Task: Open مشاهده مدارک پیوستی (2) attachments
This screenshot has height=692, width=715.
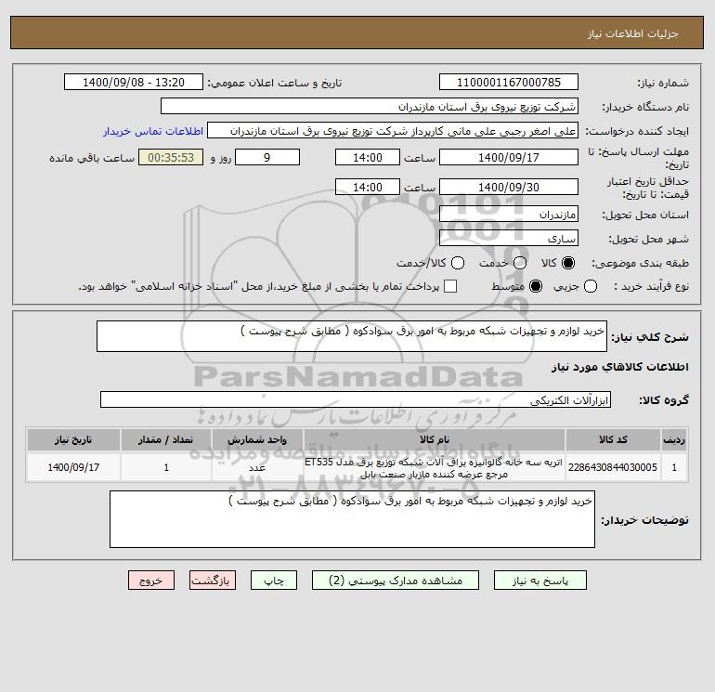Action: [x=396, y=581]
